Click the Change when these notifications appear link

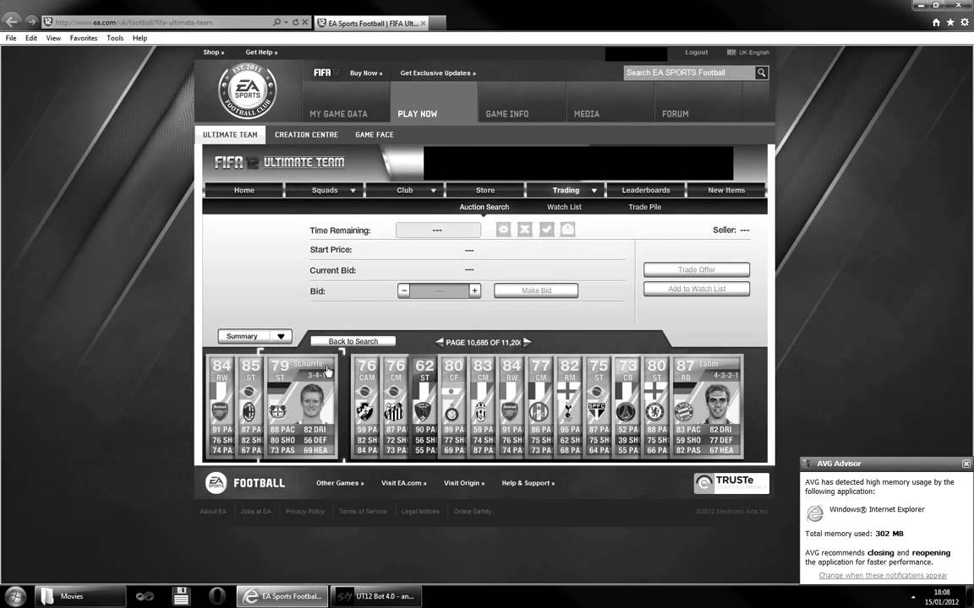coord(883,576)
